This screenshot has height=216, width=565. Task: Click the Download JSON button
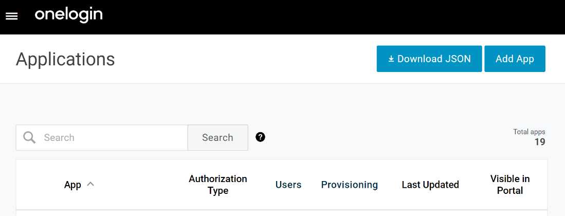tap(429, 59)
